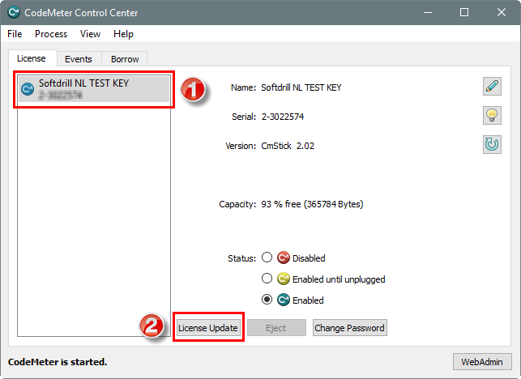The image size is (521, 379).
Task: Click the firmware update refresh icon
Action: pos(491,144)
